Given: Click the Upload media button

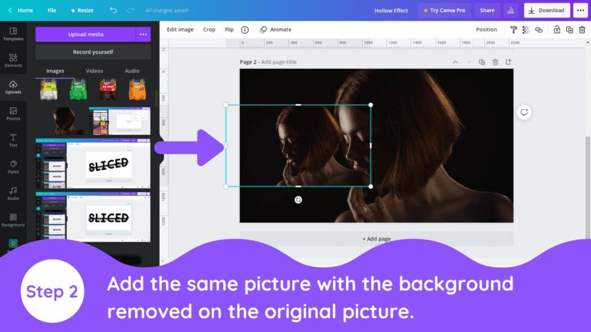Looking at the screenshot, I should 86,34.
